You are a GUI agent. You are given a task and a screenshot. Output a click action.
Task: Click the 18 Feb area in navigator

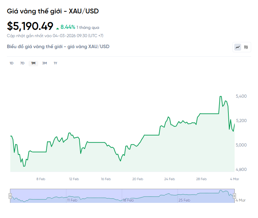pos(128,200)
